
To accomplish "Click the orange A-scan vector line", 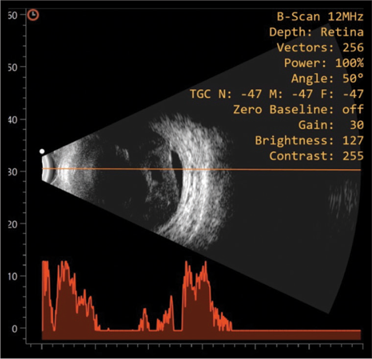I will (201, 169).
